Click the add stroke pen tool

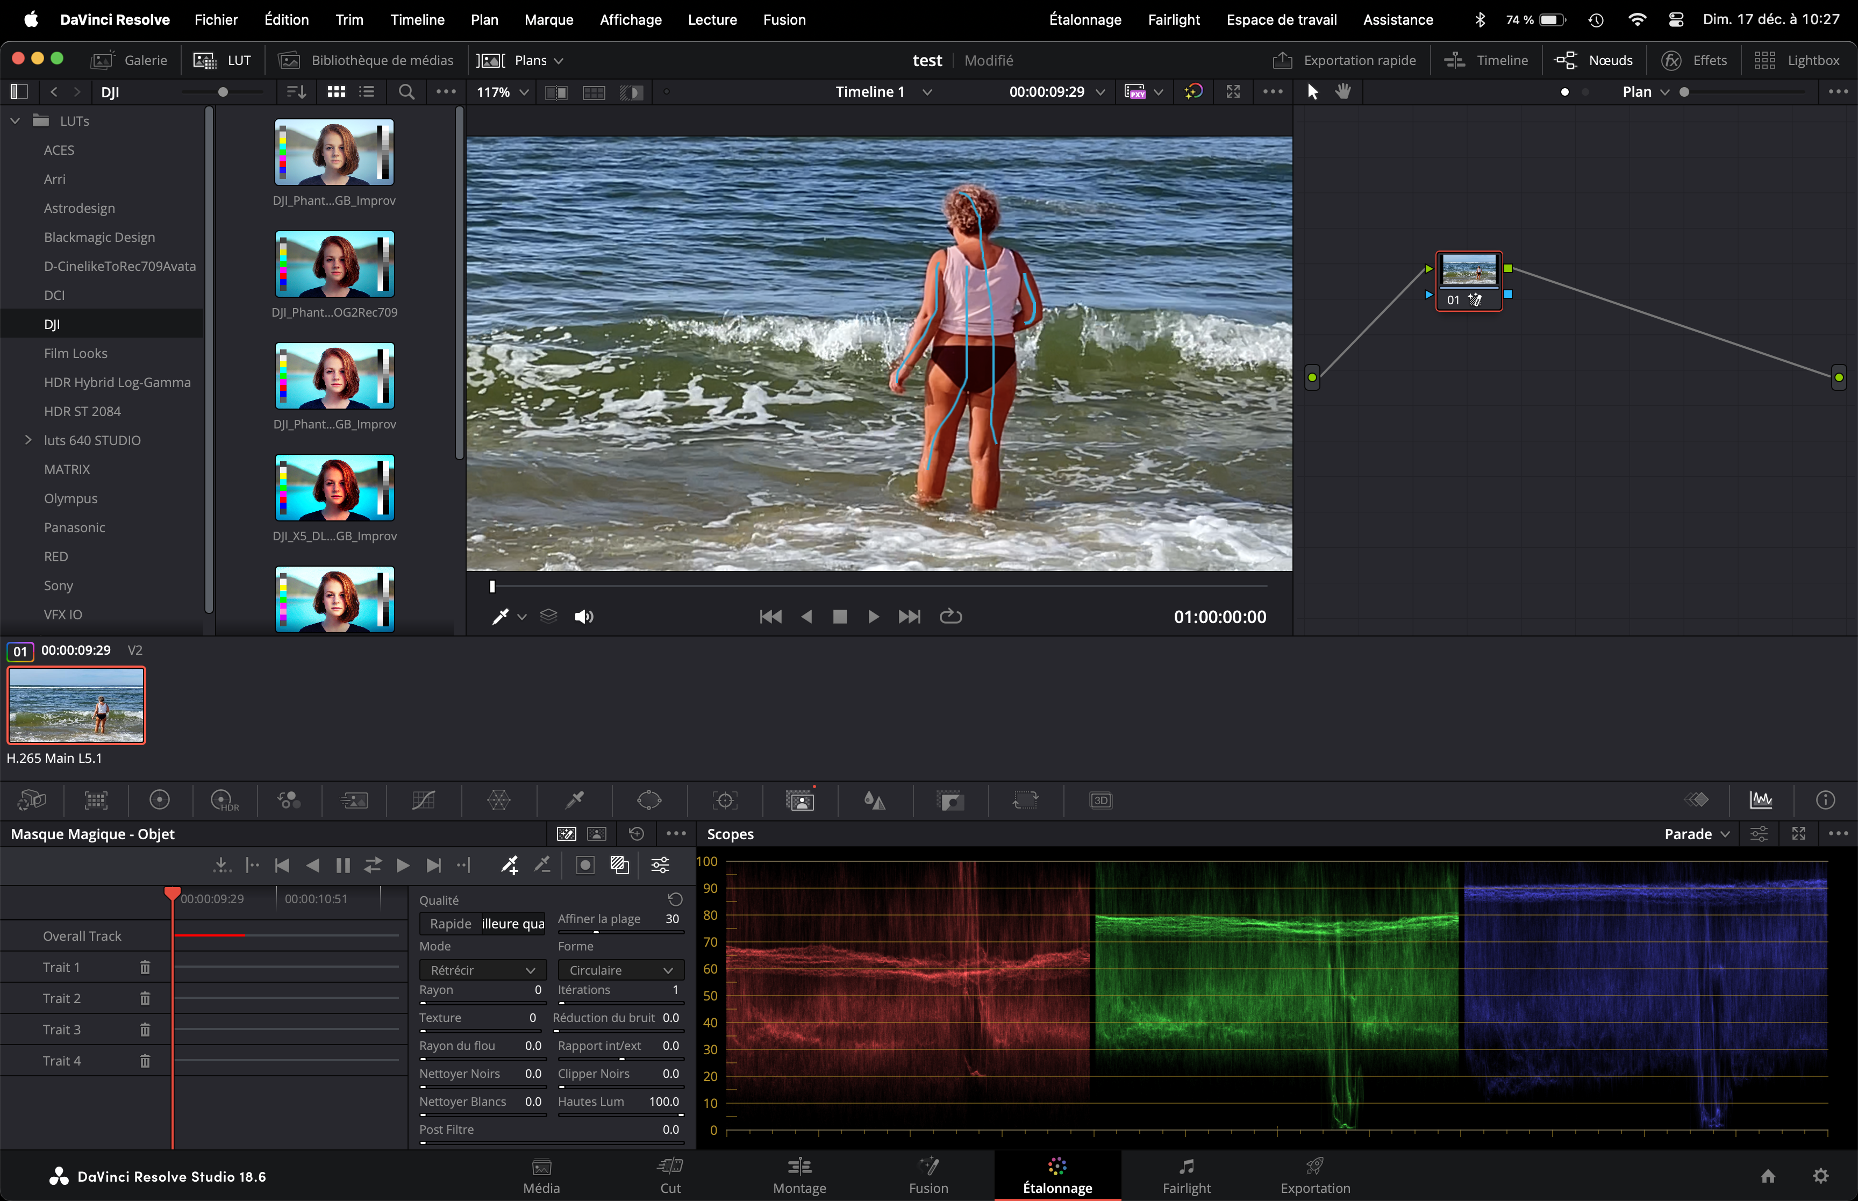[x=510, y=865]
